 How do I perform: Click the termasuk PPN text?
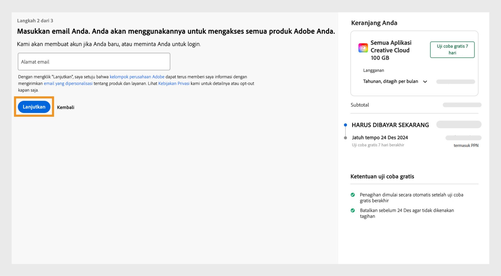pyautogui.click(x=466, y=145)
